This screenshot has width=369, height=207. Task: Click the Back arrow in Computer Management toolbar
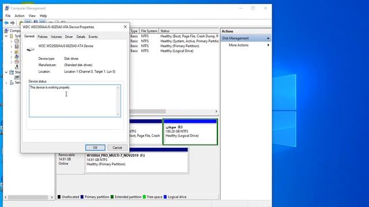tap(6, 23)
